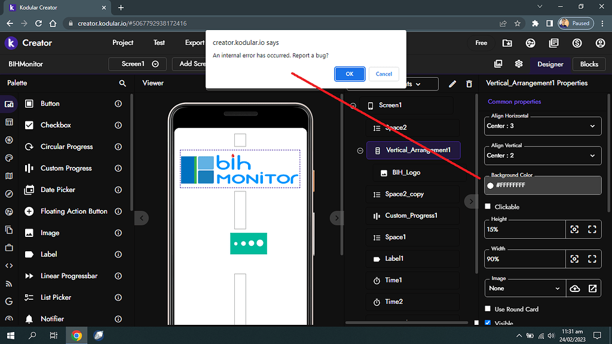Image resolution: width=612 pixels, height=344 pixels.
Task: Open the Align Horizontal dropdown
Action: coord(543,126)
